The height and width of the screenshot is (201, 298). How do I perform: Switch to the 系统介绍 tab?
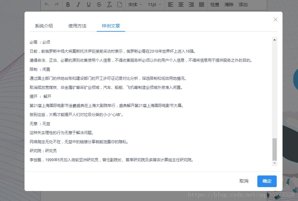pyautogui.click(x=44, y=26)
